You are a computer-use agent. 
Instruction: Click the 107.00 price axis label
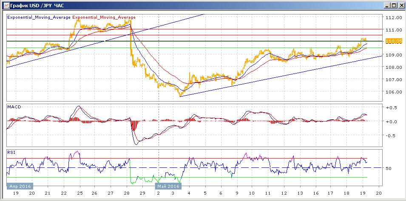coord(394,79)
